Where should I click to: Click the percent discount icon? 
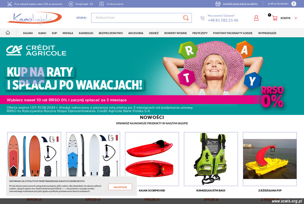pos(71,4)
